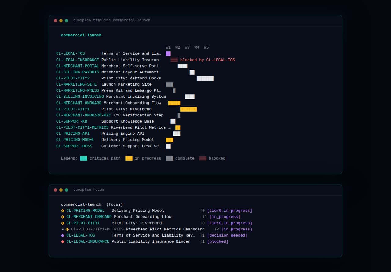Screen dimensions: 391x272
Task: Click the white bar for CL-SUPPORT-DESK
Action: click(168, 146)
